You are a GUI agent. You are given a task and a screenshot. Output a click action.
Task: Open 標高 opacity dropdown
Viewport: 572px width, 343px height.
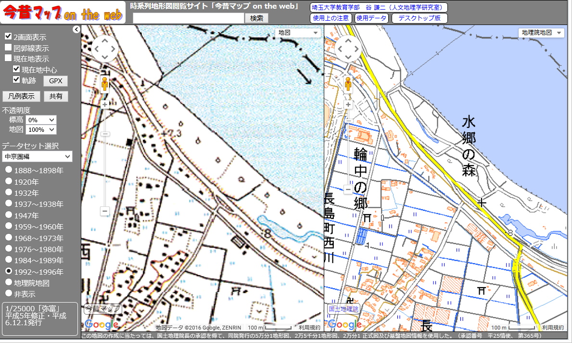click(41, 120)
